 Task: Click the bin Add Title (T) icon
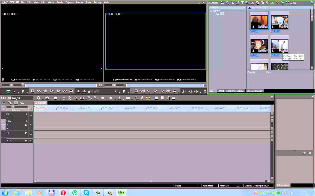[242, 3]
